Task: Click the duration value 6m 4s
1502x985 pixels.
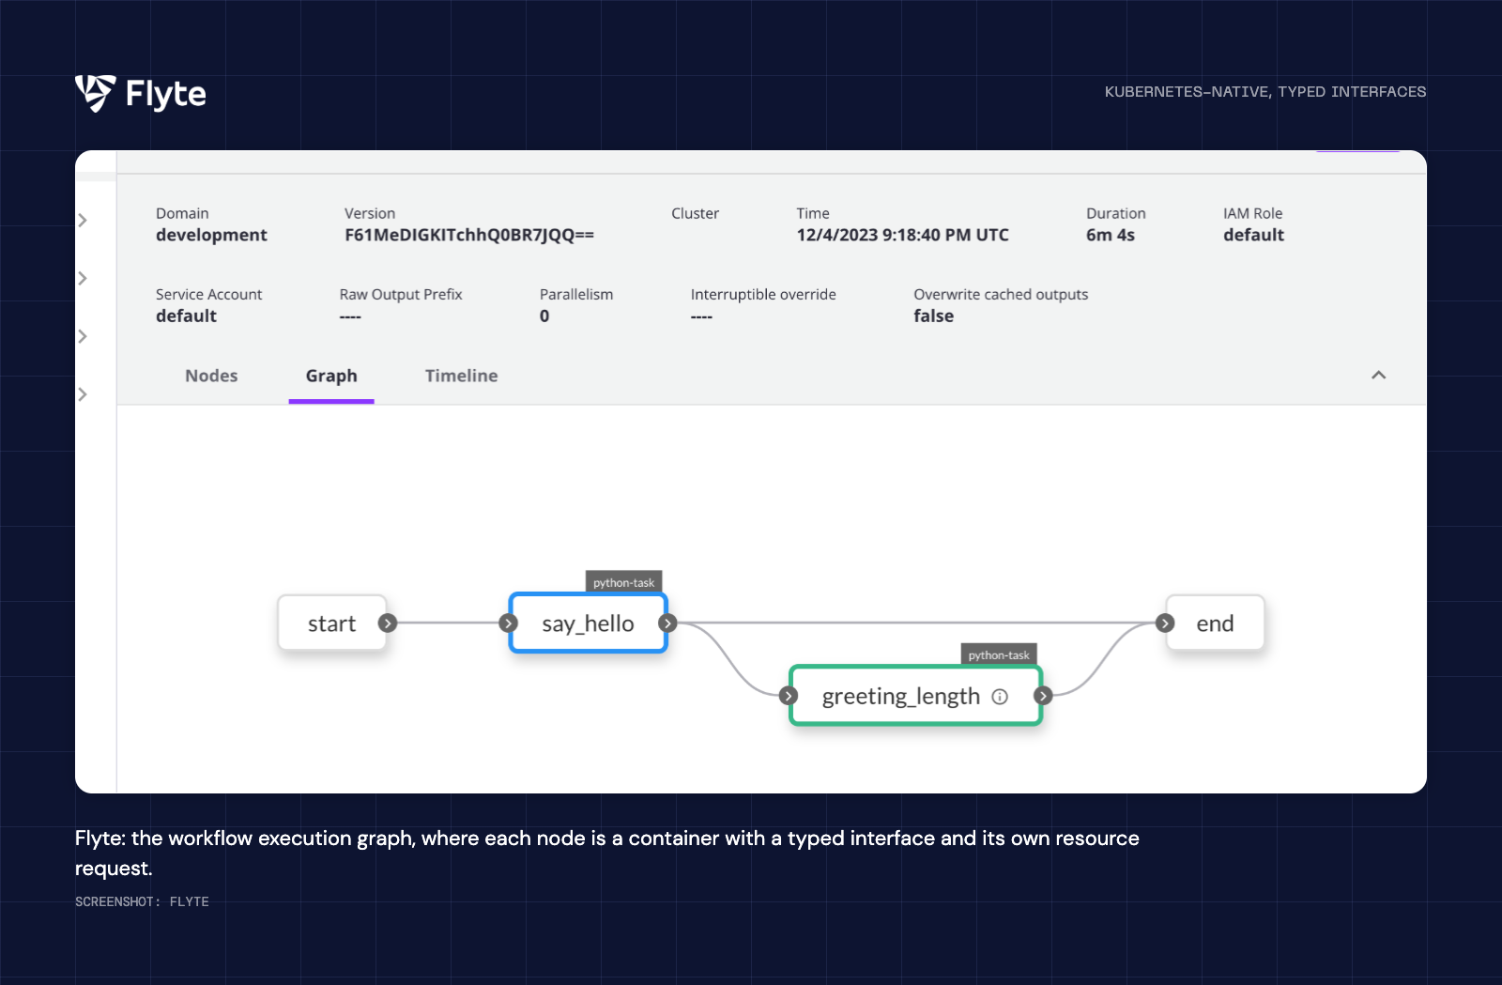Action: pyautogui.click(x=1111, y=235)
